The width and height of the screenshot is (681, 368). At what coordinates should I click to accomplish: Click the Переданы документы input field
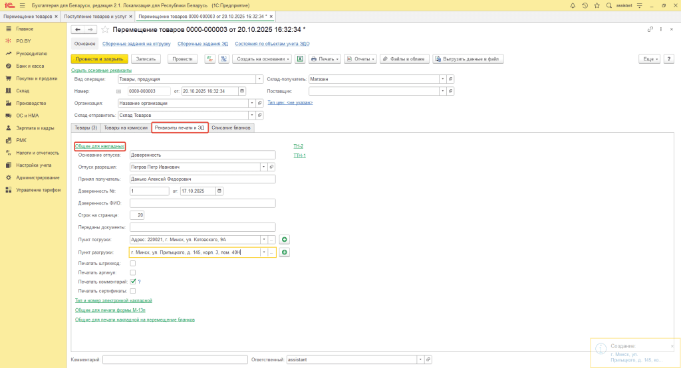tap(202, 227)
